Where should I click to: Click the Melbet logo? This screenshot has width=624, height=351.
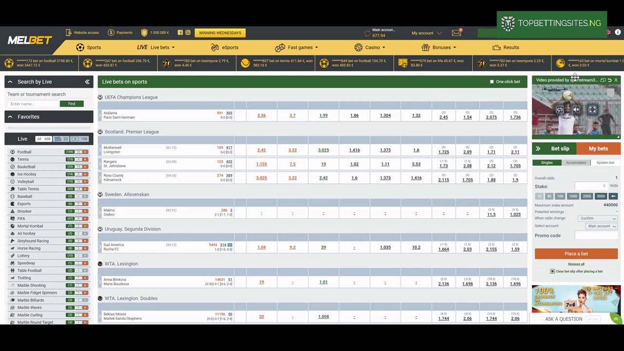coord(30,40)
